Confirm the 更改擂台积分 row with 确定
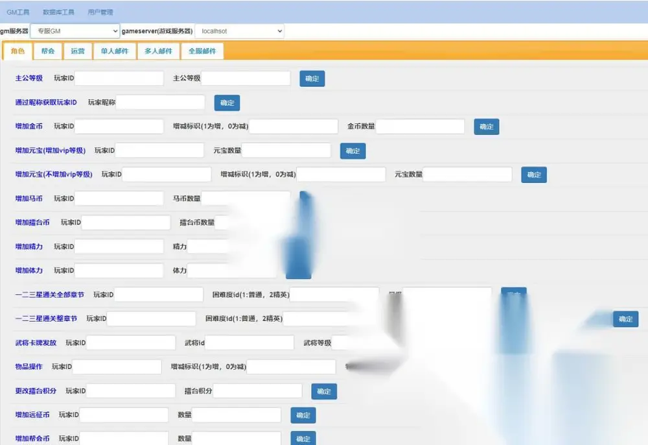The width and height of the screenshot is (648, 445). [324, 391]
